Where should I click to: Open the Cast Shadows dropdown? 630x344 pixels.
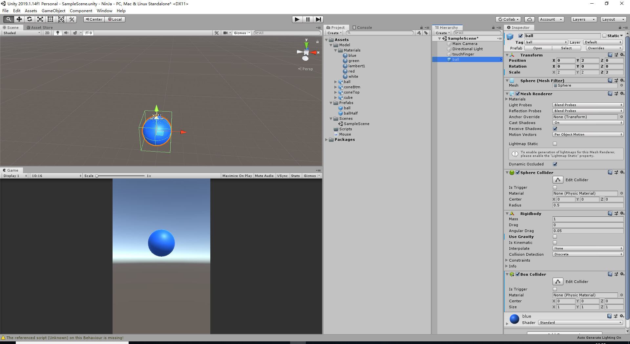588,123
